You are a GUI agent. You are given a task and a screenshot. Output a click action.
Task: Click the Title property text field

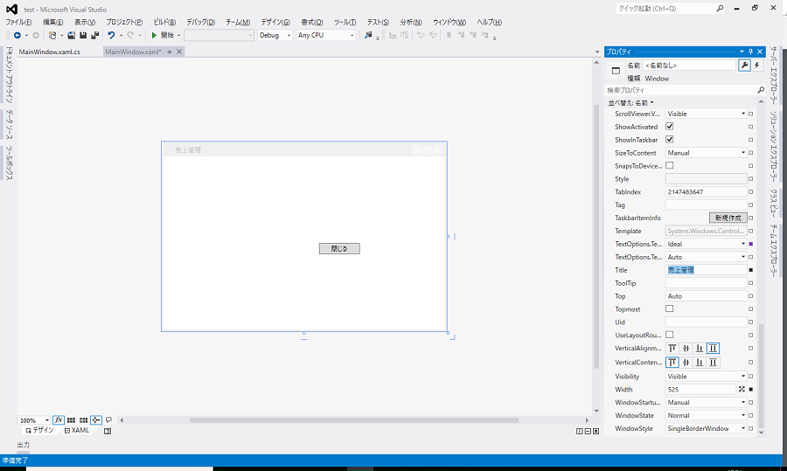pos(706,270)
